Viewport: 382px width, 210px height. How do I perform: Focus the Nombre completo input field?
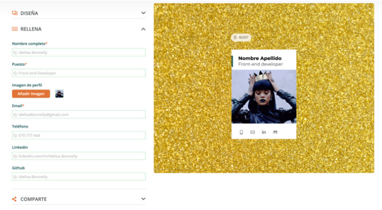[x=78, y=52]
